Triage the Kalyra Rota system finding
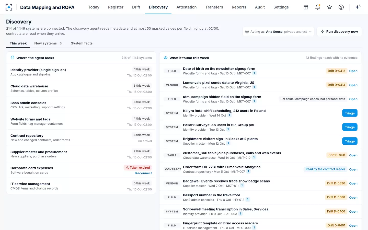368x230 pixels. (350, 113)
